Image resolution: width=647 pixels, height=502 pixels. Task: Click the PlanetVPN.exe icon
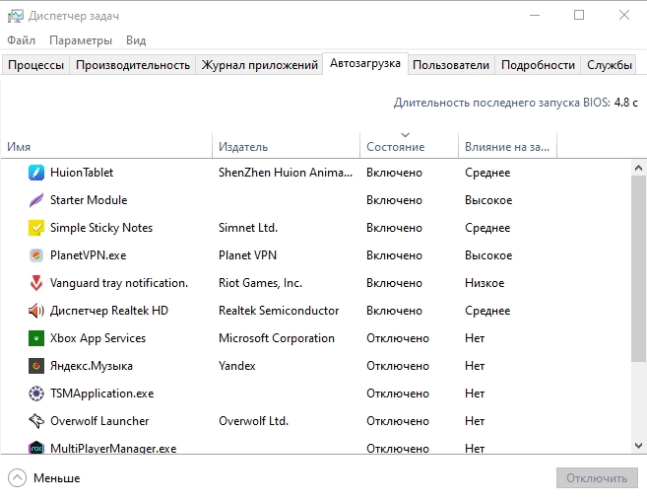36,255
